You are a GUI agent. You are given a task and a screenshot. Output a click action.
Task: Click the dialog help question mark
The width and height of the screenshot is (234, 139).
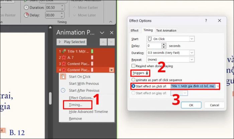[206, 21]
